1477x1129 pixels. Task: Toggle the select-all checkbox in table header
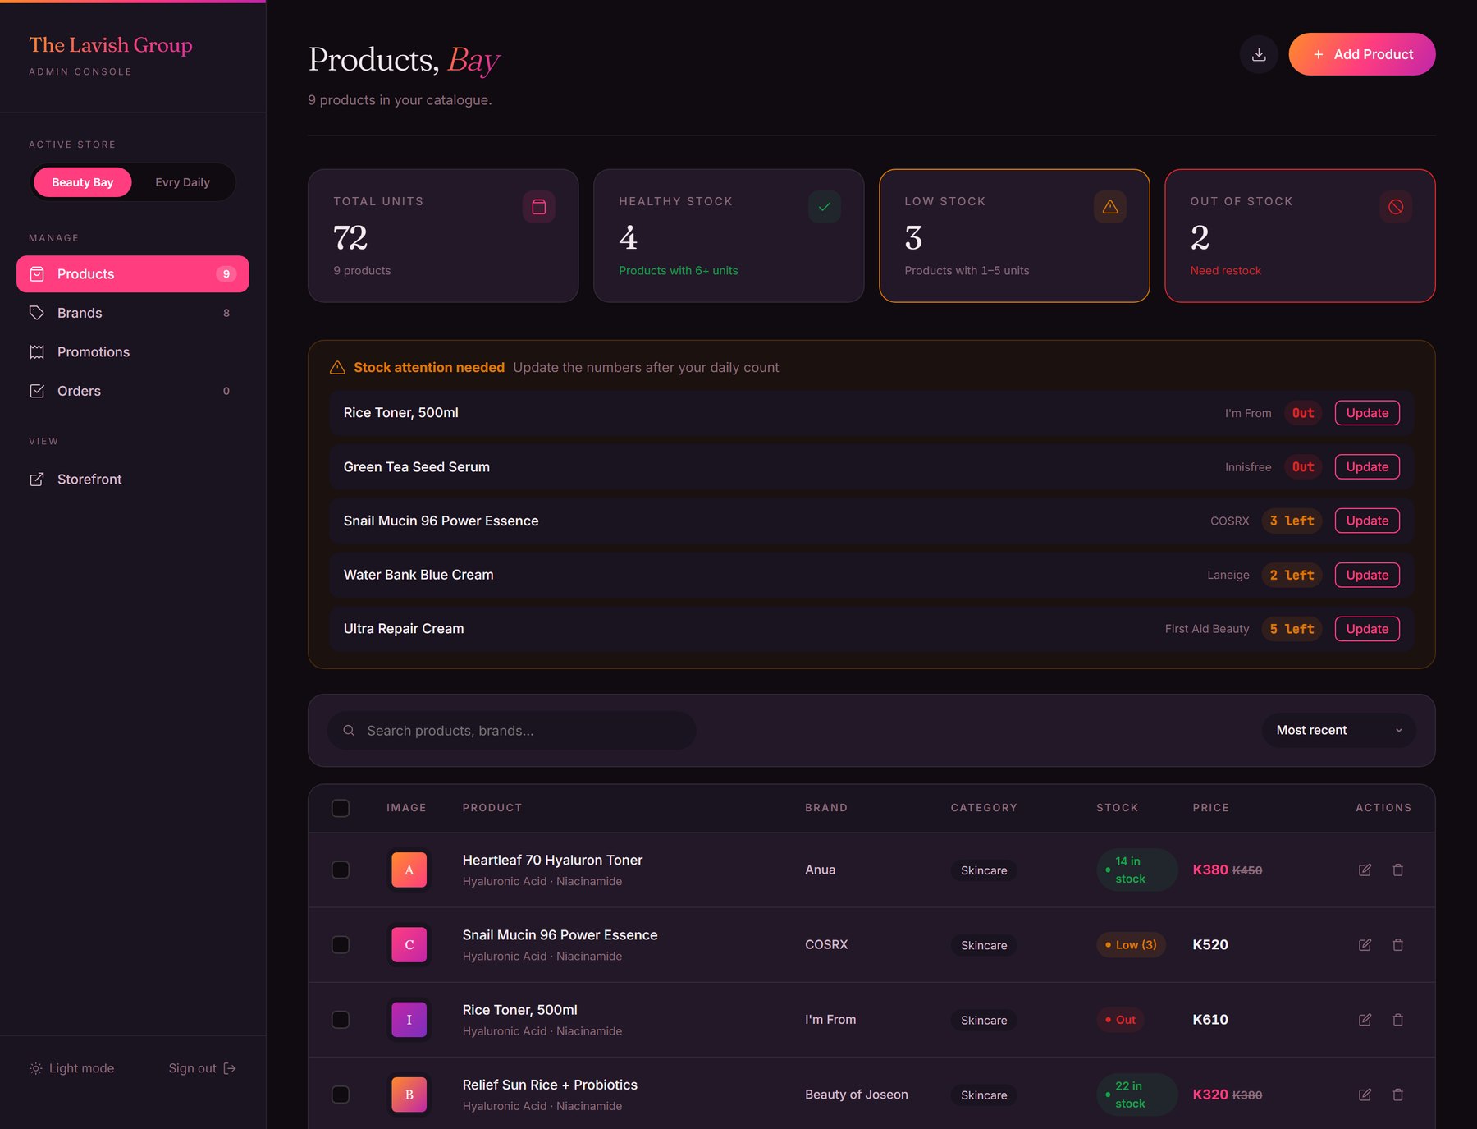pos(341,808)
